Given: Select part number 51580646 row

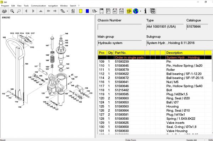Looking at the screenshot, I should pyautogui.click(x=155, y=86).
